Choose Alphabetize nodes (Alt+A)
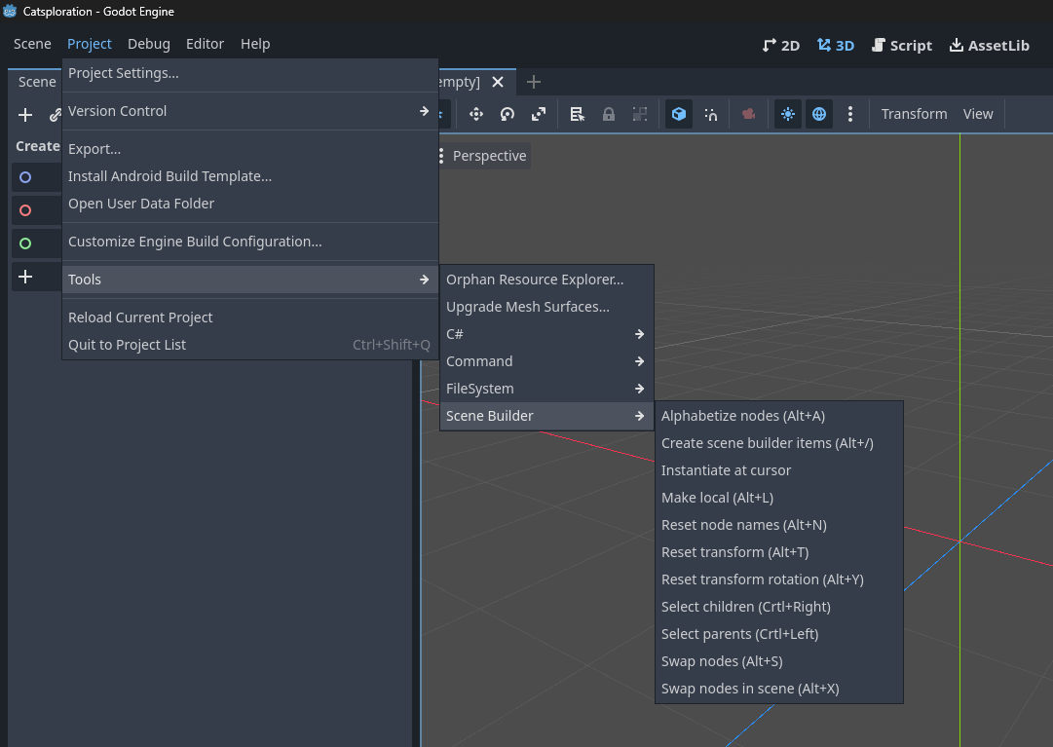 tap(779, 416)
